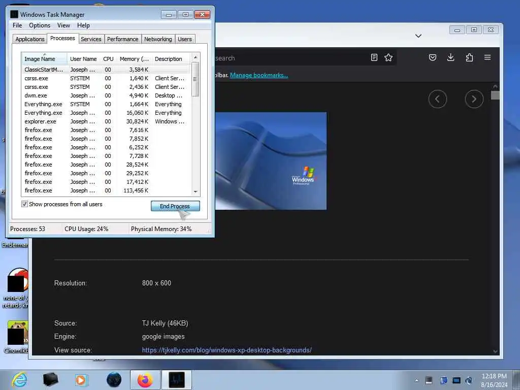The image size is (520, 390).
Task: Open Help menu in Task Manager
Action: pyautogui.click(x=83, y=25)
